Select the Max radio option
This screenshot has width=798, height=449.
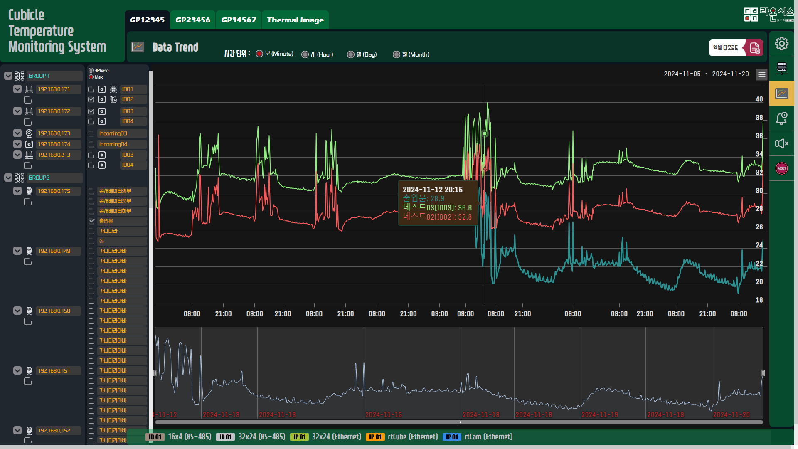coord(91,77)
